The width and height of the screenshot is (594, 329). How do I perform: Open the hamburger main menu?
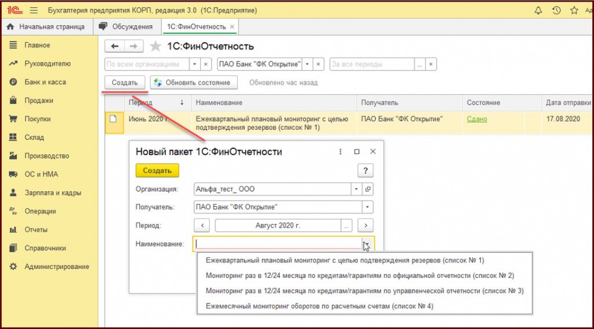coord(33,10)
